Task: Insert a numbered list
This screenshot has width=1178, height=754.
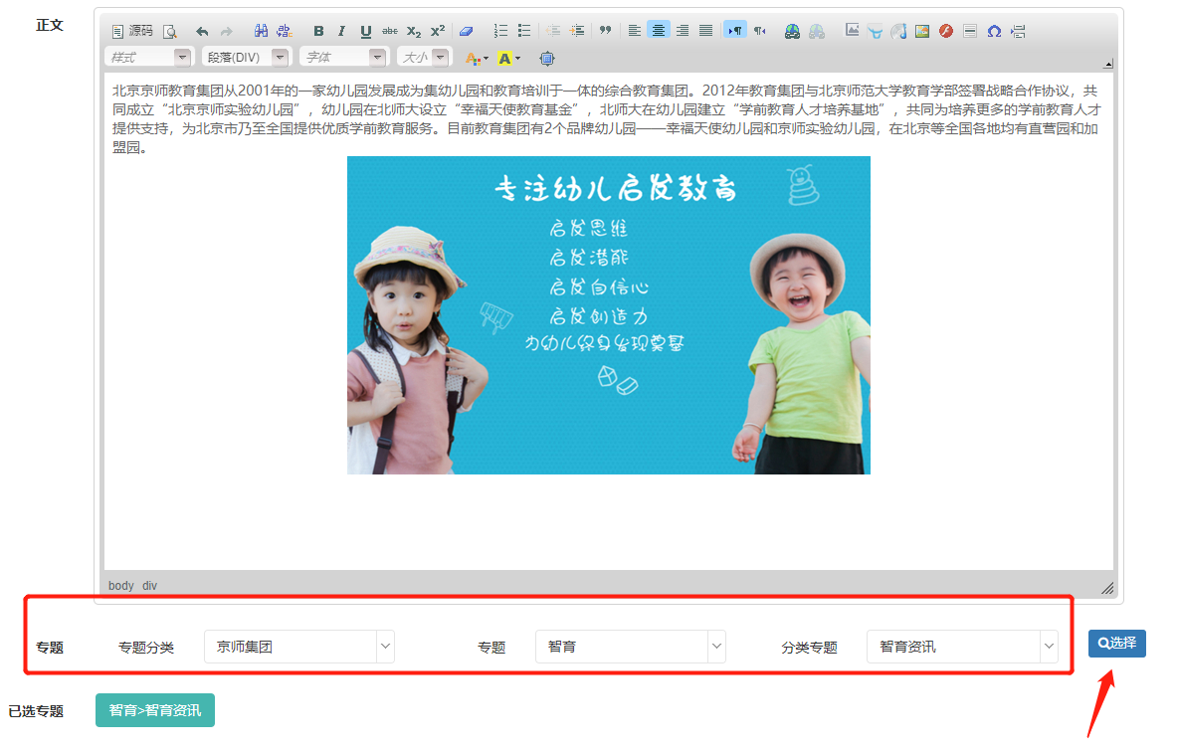Action: click(x=501, y=31)
